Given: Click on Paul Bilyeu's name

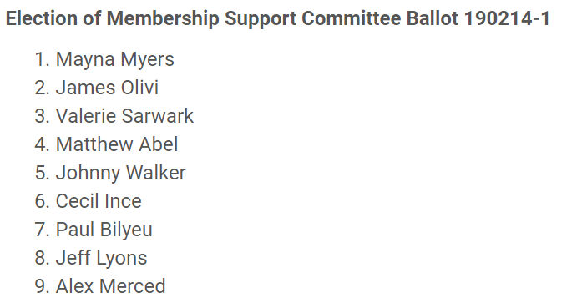Looking at the screenshot, I should pyautogui.click(x=104, y=230).
